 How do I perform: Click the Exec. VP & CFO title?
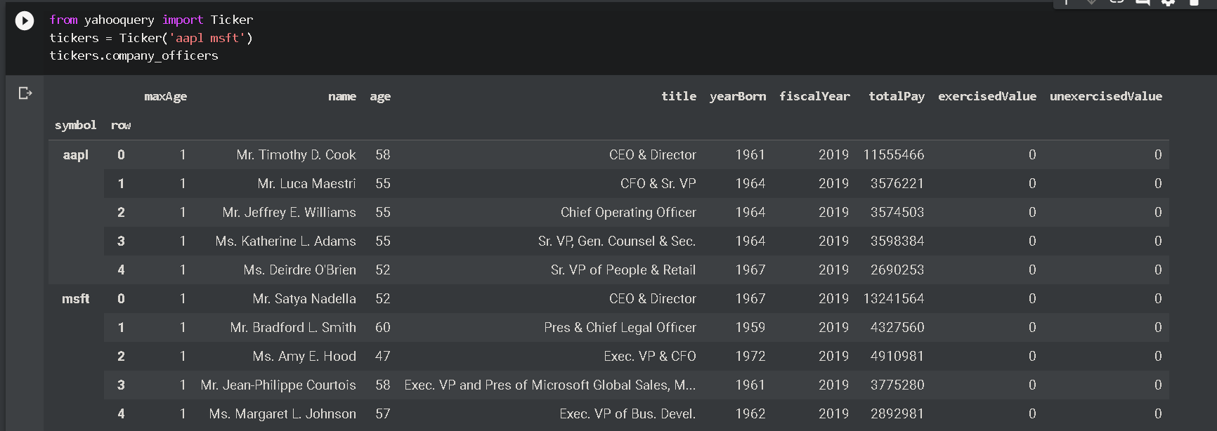650,356
